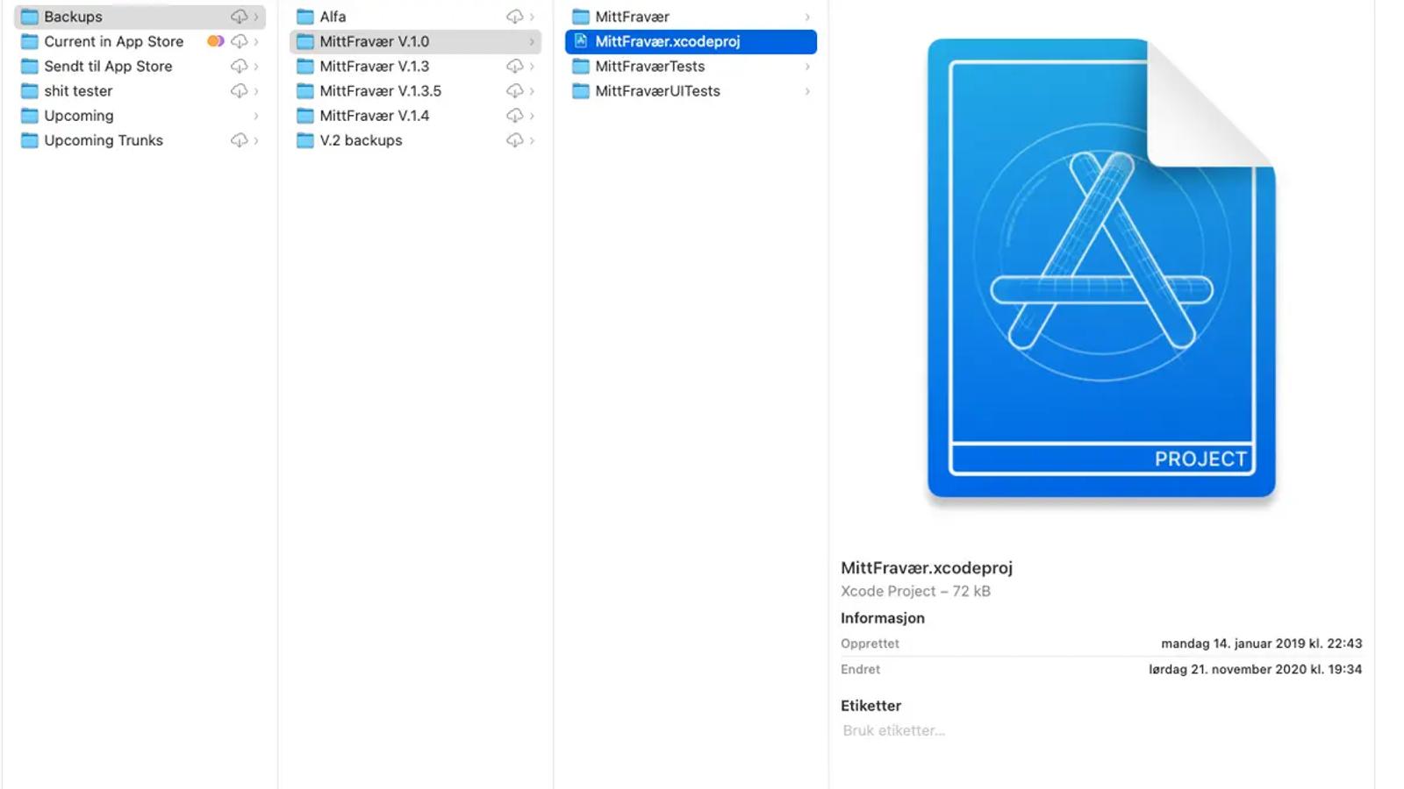This screenshot has width=1404, height=789.
Task: Download Current in App Store via its cloud icon
Action: click(239, 41)
